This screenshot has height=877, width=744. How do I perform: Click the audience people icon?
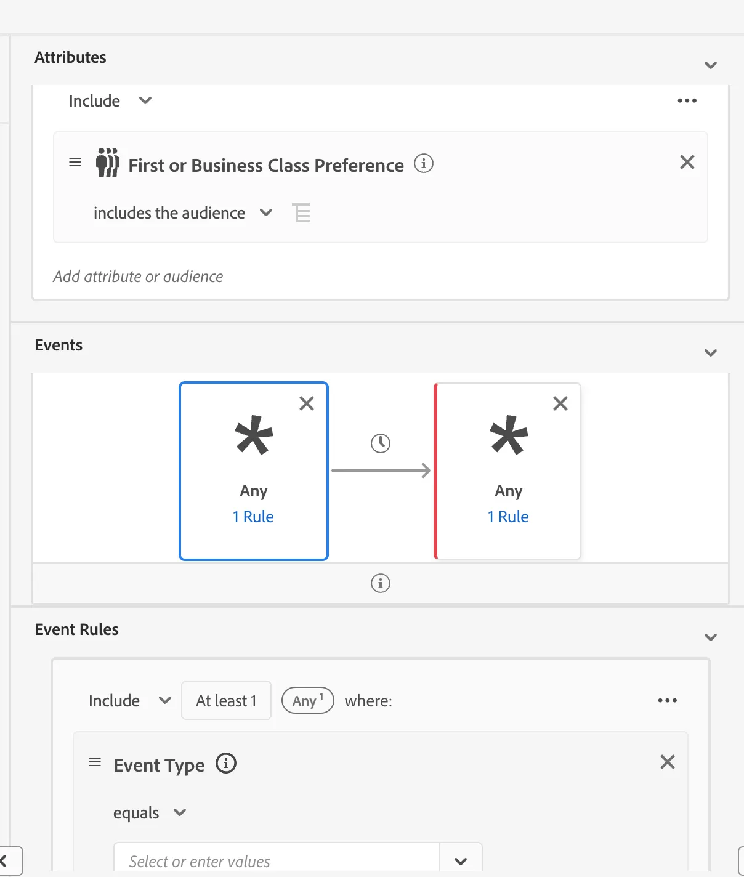coord(107,163)
